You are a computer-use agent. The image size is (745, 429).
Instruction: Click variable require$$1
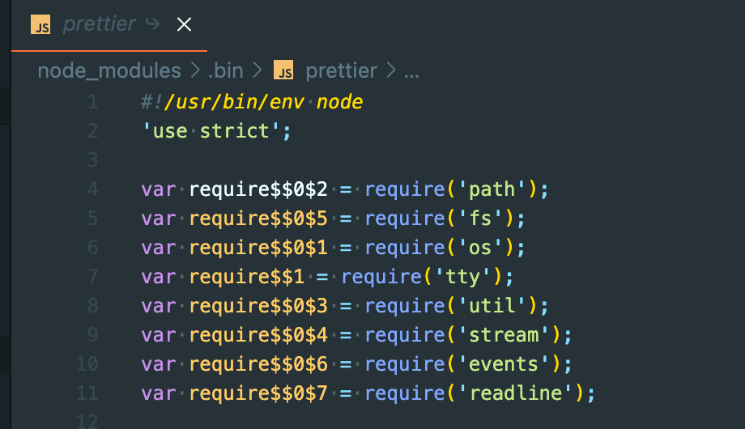[x=247, y=277]
